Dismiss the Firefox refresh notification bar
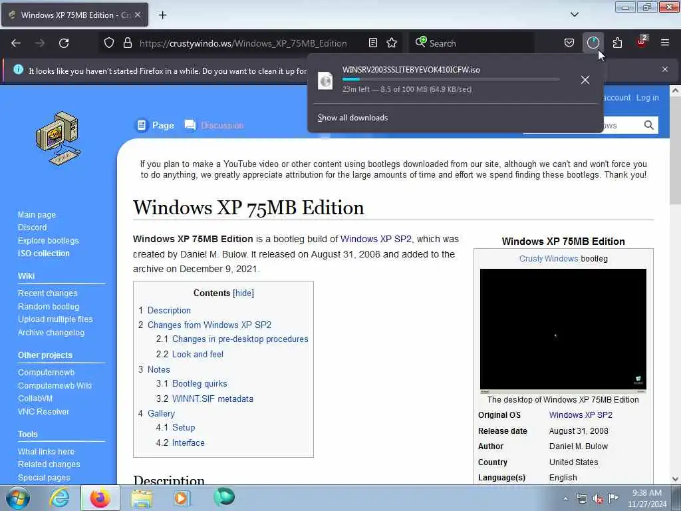 [665, 69]
